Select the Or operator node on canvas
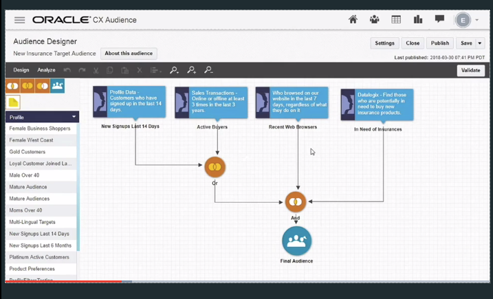Image resolution: width=493 pixels, height=299 pixels. coord(215,167)
